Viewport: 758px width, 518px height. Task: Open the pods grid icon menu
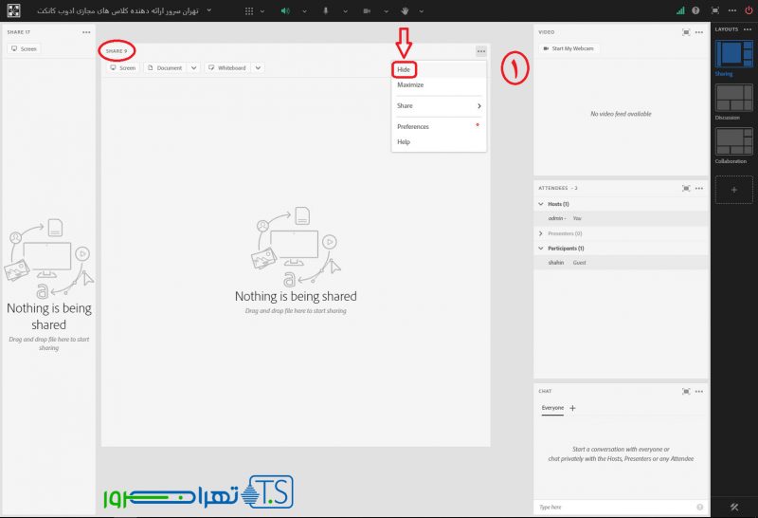pos(249,10)
